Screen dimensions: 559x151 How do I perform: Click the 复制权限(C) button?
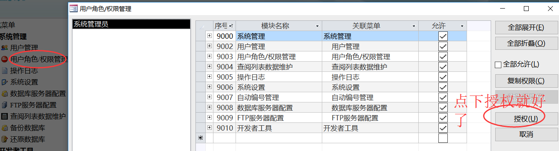point(526,81)
